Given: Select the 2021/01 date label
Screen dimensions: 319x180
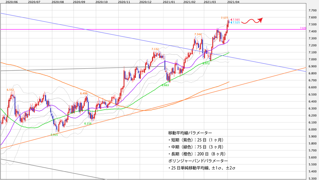Looking at the screenshot, I should coord(169,2).
